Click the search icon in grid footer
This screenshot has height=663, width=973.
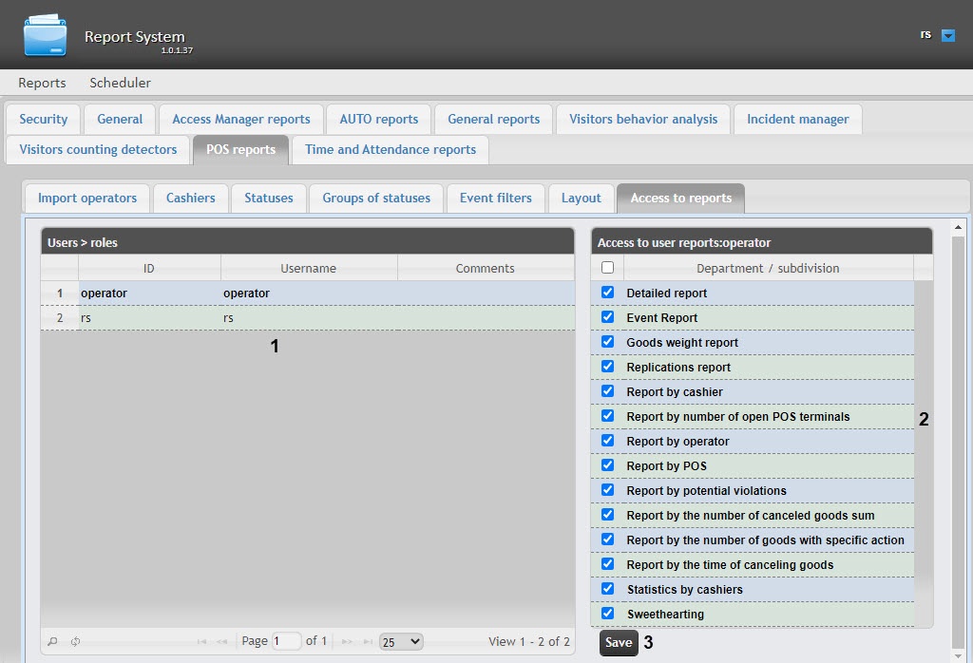coord(52,642)
